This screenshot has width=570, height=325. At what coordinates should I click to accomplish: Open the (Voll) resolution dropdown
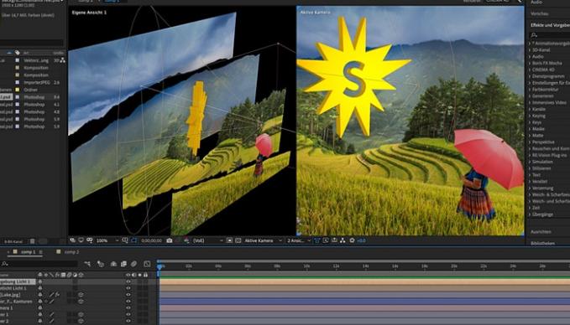tap(207, 240)
